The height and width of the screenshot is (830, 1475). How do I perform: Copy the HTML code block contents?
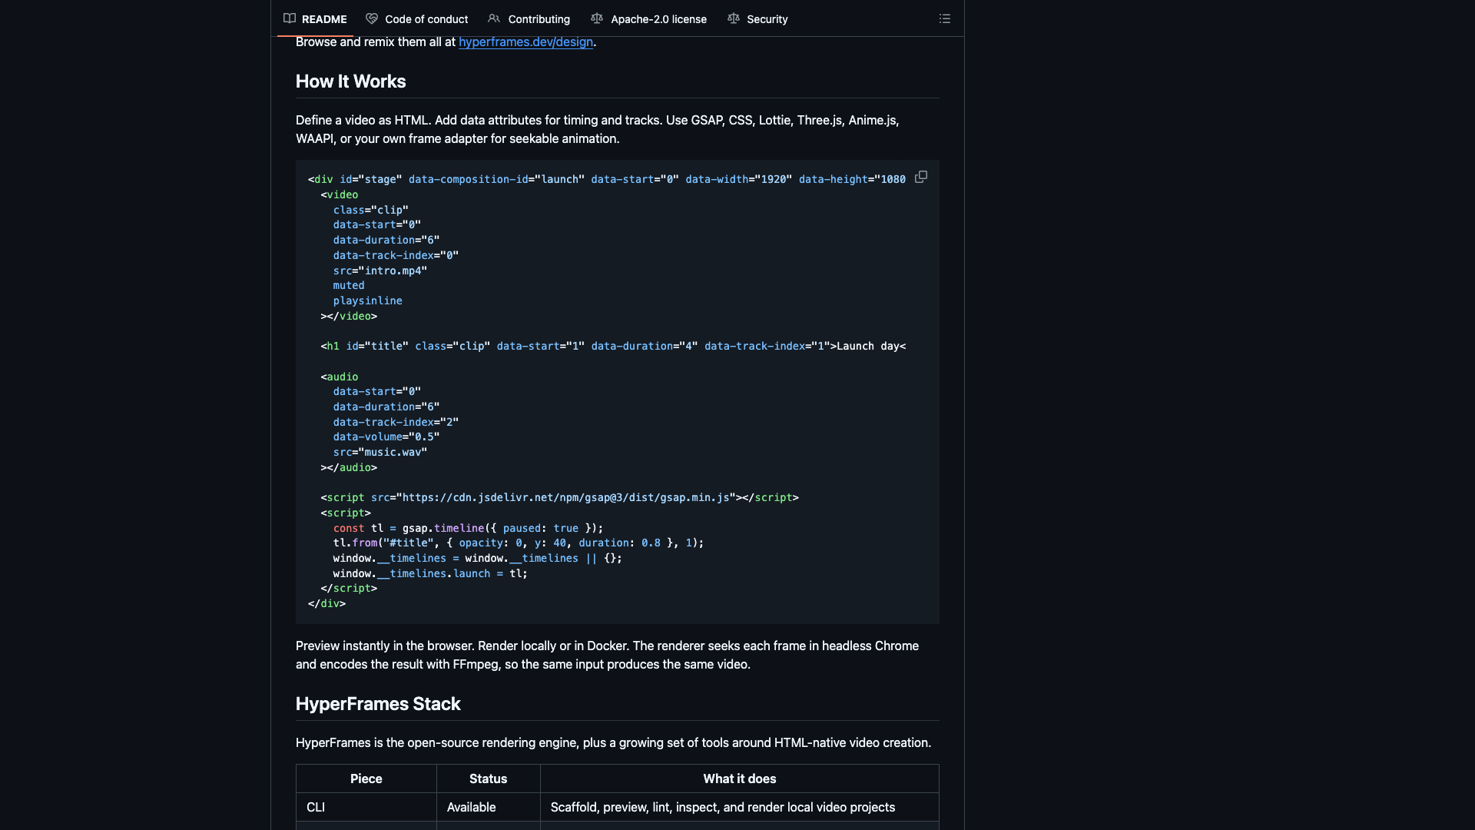click(x=921, y=178)
